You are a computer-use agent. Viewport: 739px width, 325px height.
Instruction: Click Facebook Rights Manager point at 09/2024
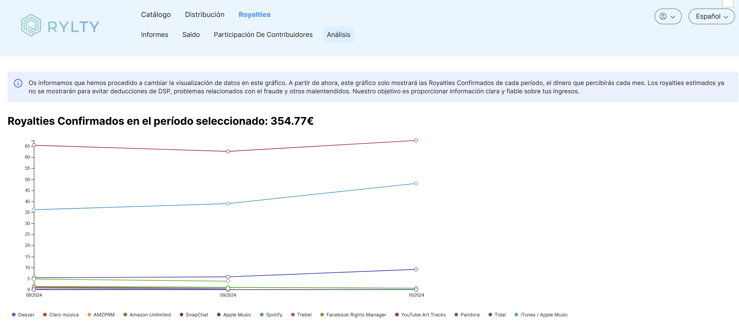(x=228, y=281)
